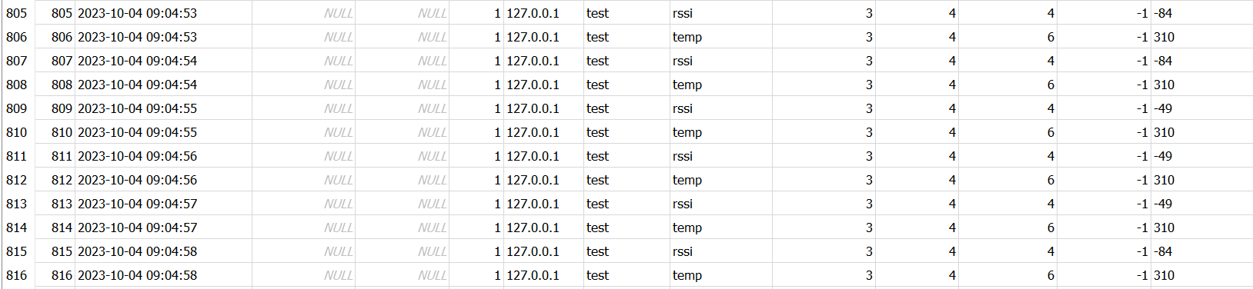The height and width of the screenshot is (289, 1253).
Task: Select row header 810
Action: [17, 132]
